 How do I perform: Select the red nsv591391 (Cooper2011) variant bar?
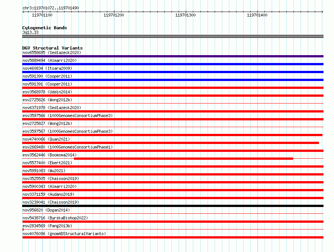(173, 88)
